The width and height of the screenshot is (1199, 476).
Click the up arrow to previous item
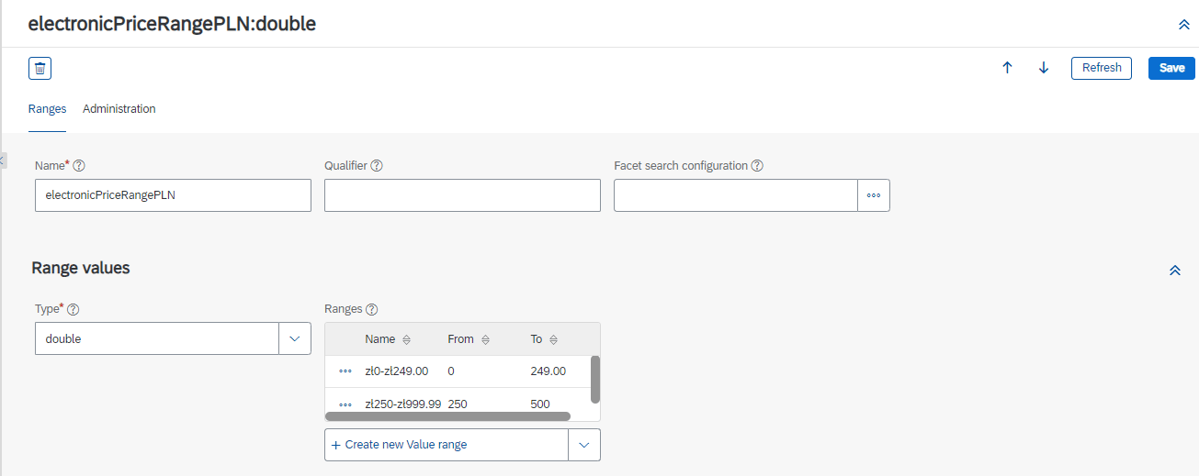click(1007, 68)
